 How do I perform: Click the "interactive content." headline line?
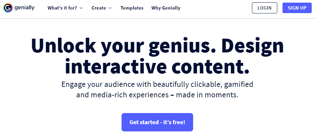[157, 66]
